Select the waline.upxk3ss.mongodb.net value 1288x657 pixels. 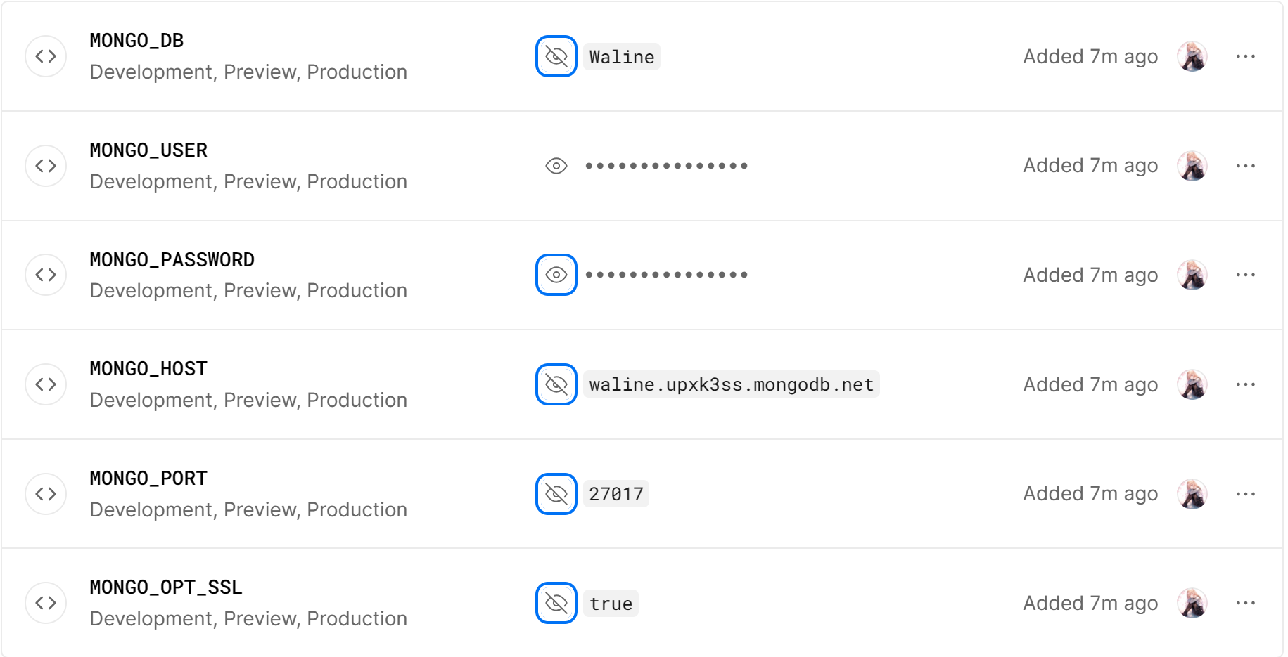coord(731,384)
